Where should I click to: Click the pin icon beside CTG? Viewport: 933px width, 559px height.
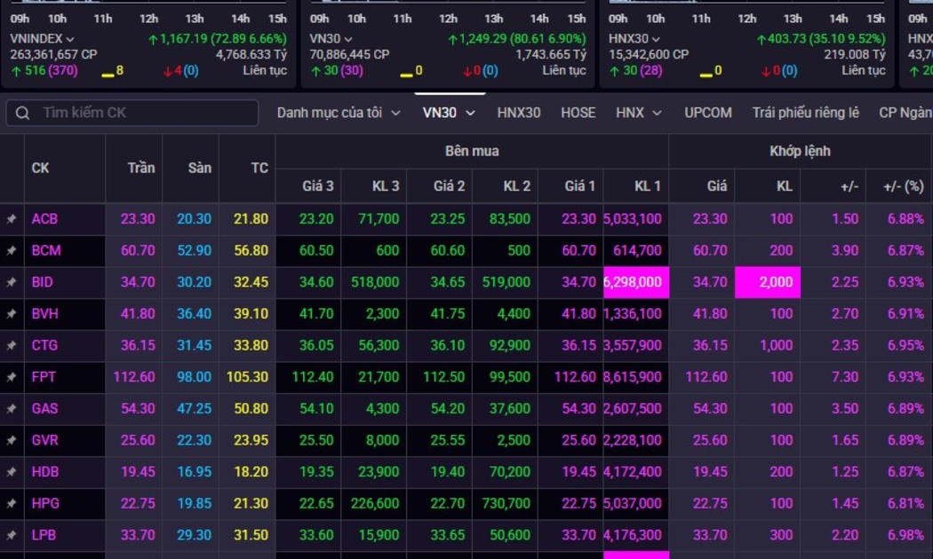[12, 346]
